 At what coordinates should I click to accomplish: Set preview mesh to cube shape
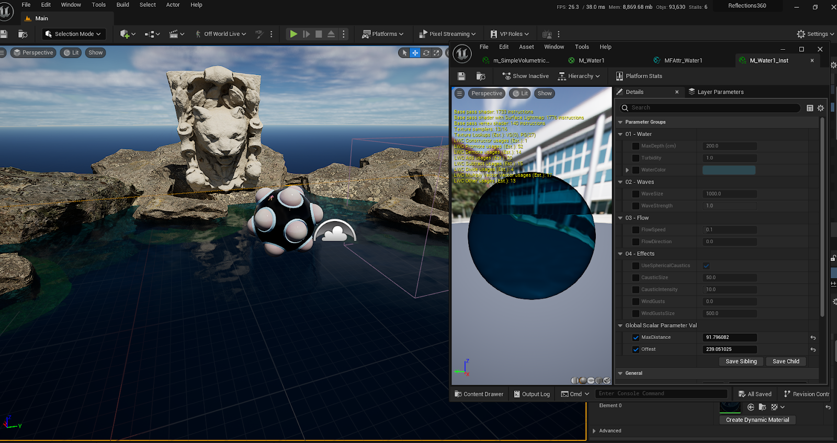point(598,381)
